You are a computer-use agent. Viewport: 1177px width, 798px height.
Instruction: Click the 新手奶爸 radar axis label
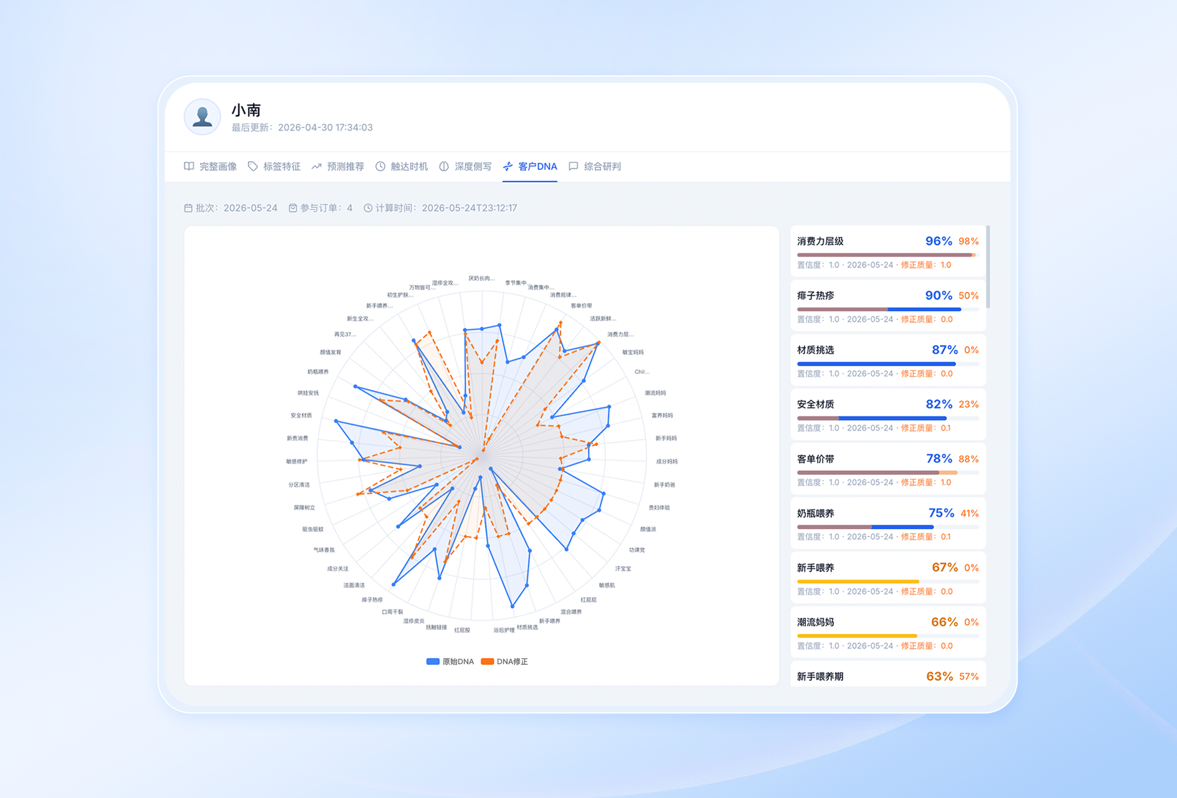[x=664, y=484]
